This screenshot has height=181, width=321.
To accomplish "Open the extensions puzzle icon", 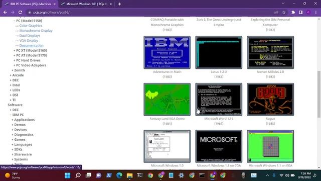I will click(x=293, y=12).
